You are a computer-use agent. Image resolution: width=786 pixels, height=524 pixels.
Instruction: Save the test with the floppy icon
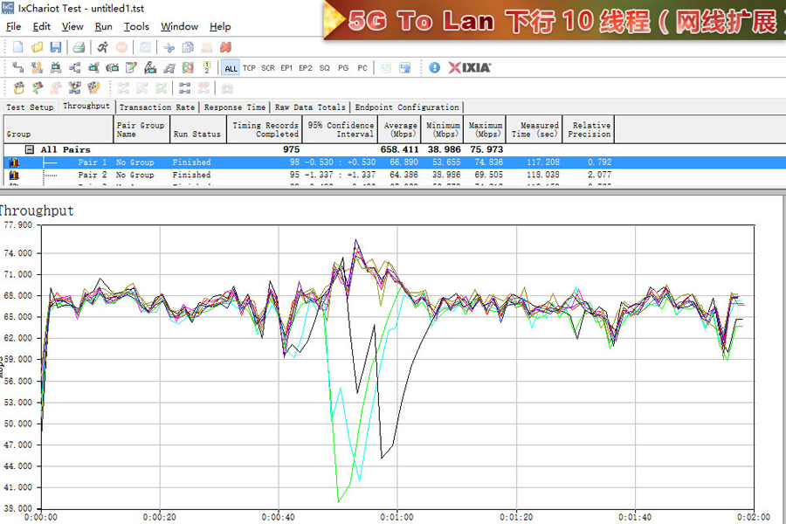point(55,47)
